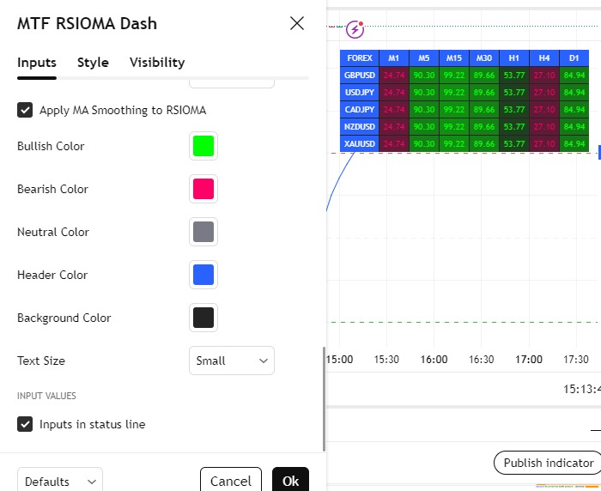Viewport: 601px width, 491px height.
Task: Click the 16:00 time axis label
Action: point(434,360)
